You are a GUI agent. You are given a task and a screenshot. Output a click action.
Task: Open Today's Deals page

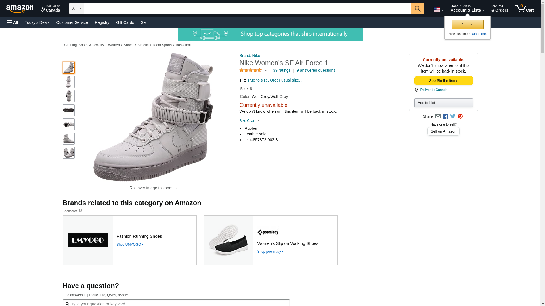[x=37, y=22]
